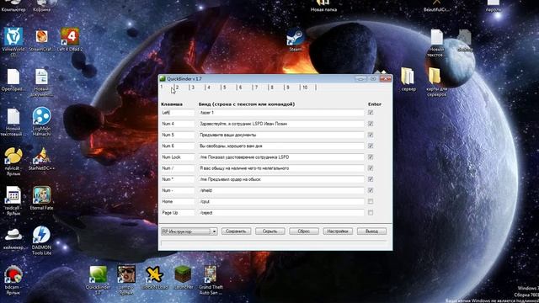Select the bdcam shortcut icon

[x=13, y=275]
